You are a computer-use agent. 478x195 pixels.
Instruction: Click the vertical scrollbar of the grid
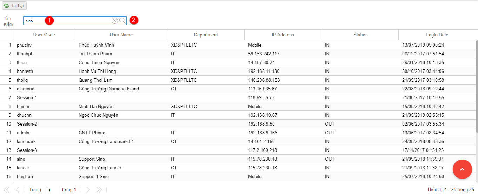(x=476, y=88)
